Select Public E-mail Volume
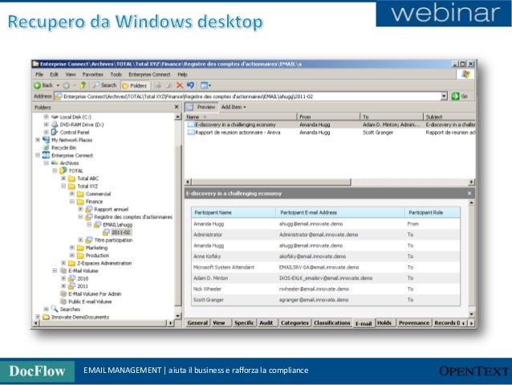This screenshot has width=512, height=385. 86,301
